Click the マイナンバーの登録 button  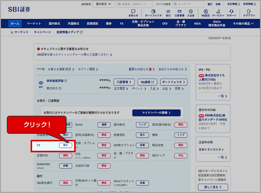(x=157, y=113)
